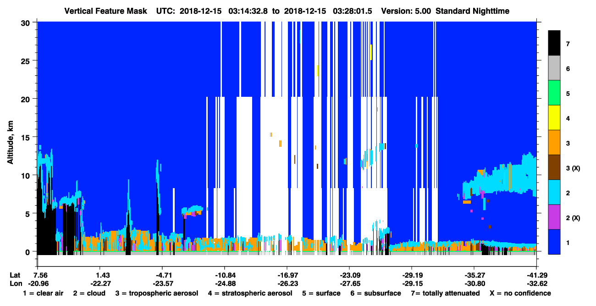Click colorbar label '3 (X)'
The width and height of the screenshot is (596, 306).
[x=573, y=168]
